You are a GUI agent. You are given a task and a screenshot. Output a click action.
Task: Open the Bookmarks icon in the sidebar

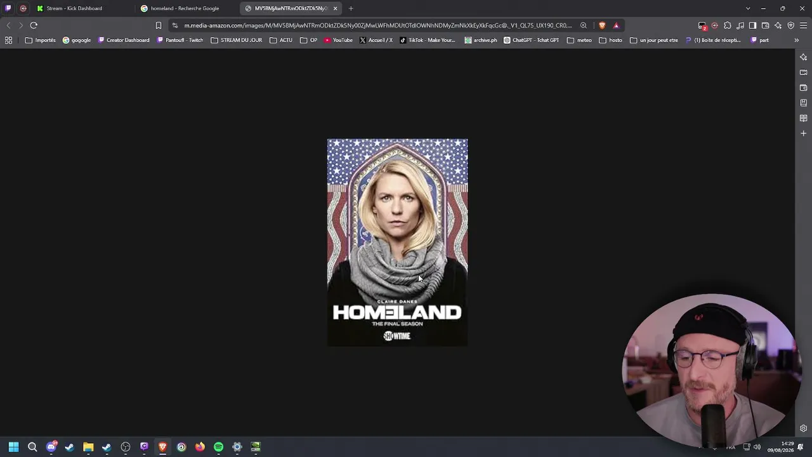click(x=803, y=103)
